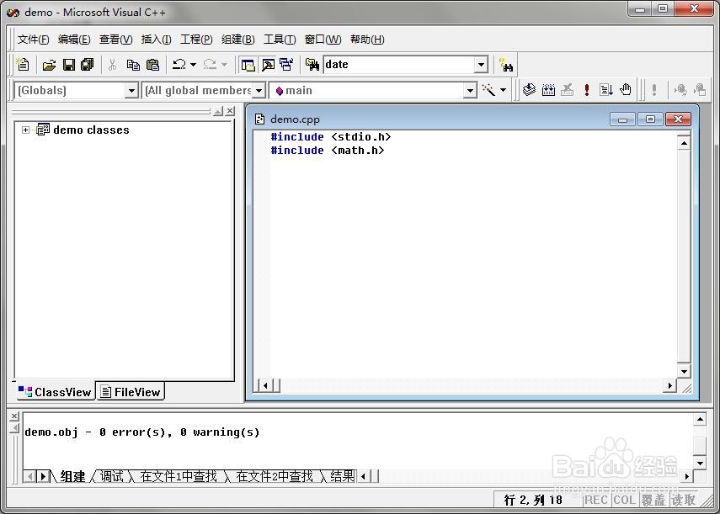Toggle the Workspace window icon
720x514 pixels.
248,65
